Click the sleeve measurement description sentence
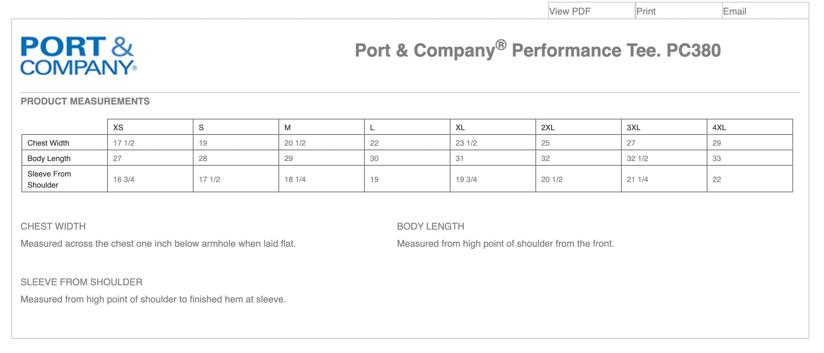Viewport: 824px width, 353px height. (153, 299)
